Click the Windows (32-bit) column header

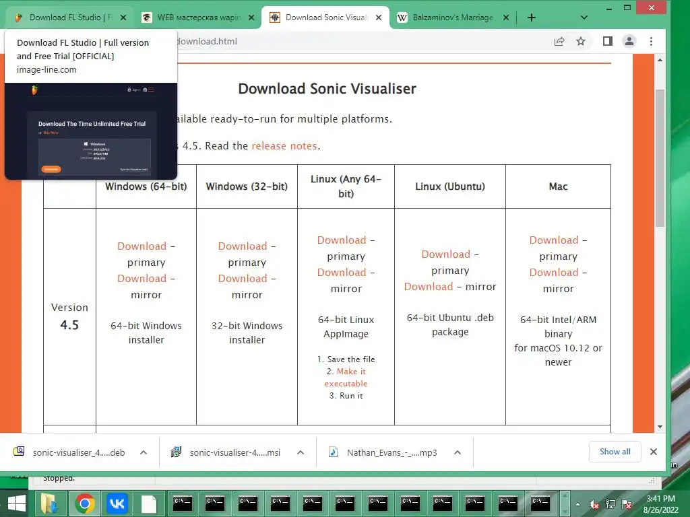[247, 186]
